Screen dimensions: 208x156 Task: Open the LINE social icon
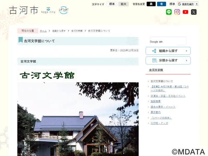[x=169, y=12]
